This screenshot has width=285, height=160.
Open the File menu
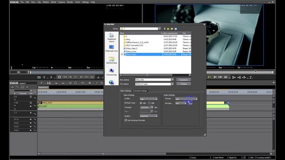(x=22, y=2)
